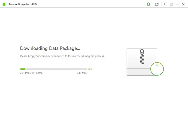Open the green user account icon
Viewport: 188px width, 116px height.
[148, 4]
